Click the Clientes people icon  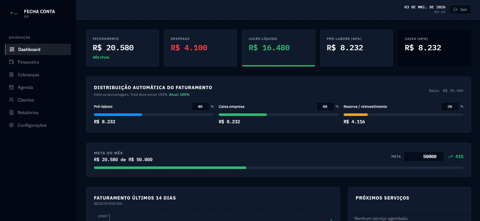coord(11,100)
